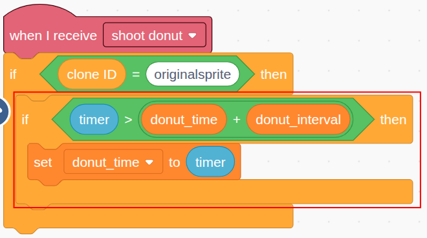Open the 'shoot donut' message dropdown

pyautogui.click(x=155, y=35)
